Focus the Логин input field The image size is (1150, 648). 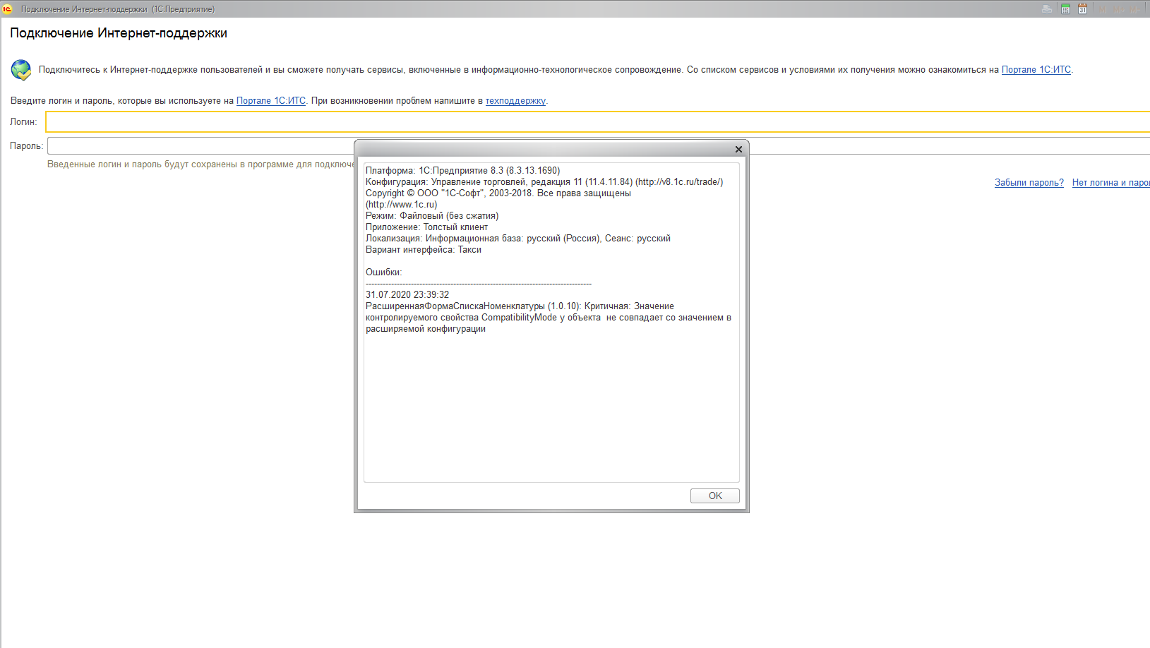[598, 122]
